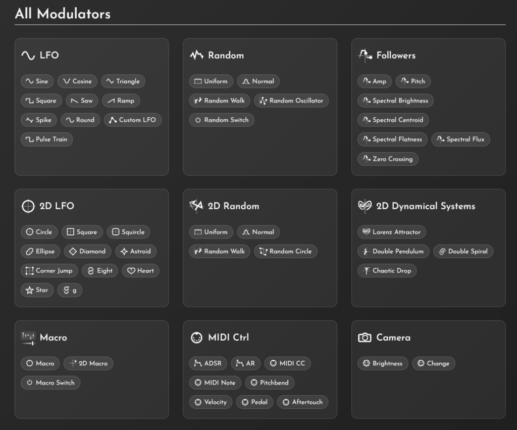This screenshot has height=430, width=517.
Task: Click the MIDI Ctrl connector icon
Action: pyautogui.click(x=196, y=338)
